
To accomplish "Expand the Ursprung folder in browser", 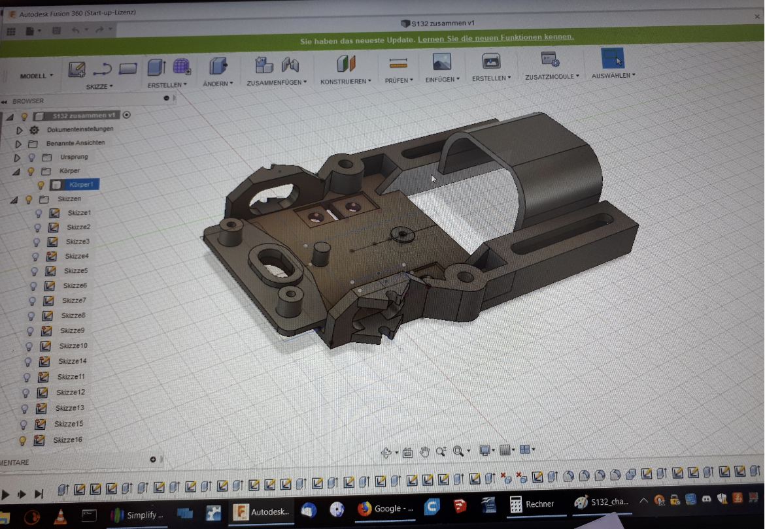I will click(x=17, y=157).
